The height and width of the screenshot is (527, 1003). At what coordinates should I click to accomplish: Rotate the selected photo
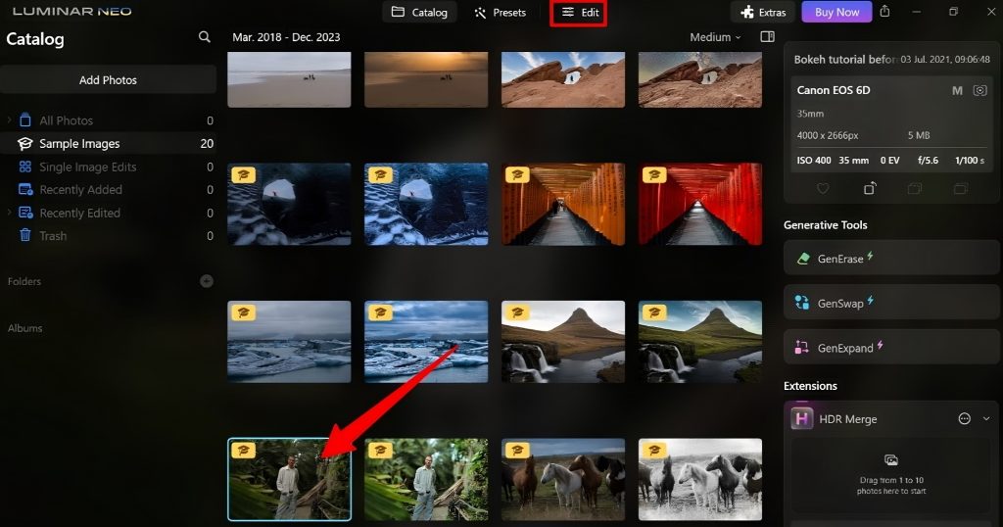point(870,188)
